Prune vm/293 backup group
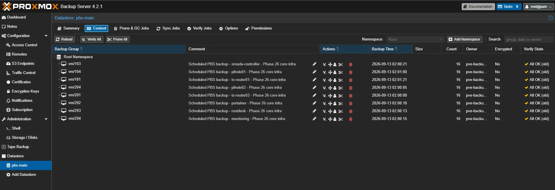Image resolution: width=555 pixels, height=190 pixels. (x=341, y=111)
